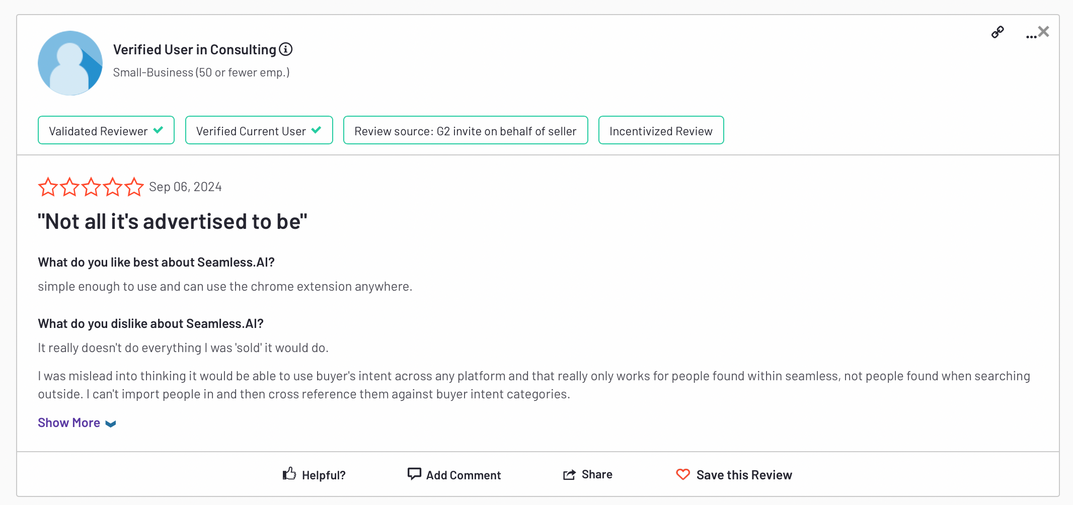Click the text "It really doesn't do everything I was 'sold'"
The height and width of the screenshot is (505, 1073).
150,348
